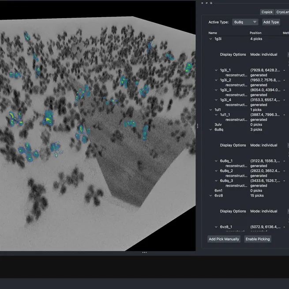This screenshot has height=289, width=289.
Task: Click the Add Pick Manually button
Action: click(x=224, y=239)
